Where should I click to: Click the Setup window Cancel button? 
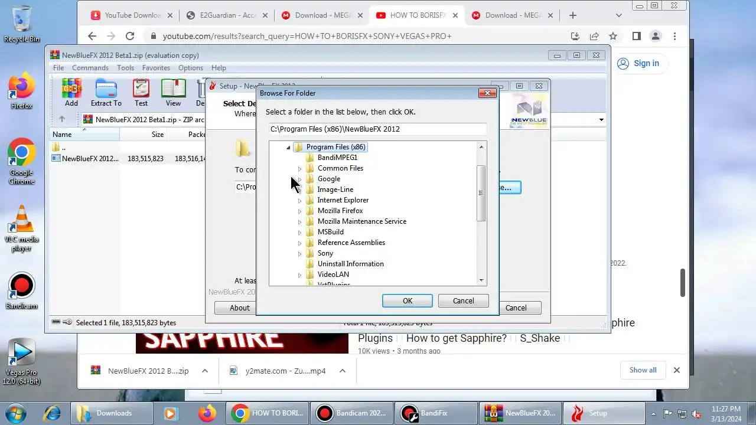coord(516,308)
